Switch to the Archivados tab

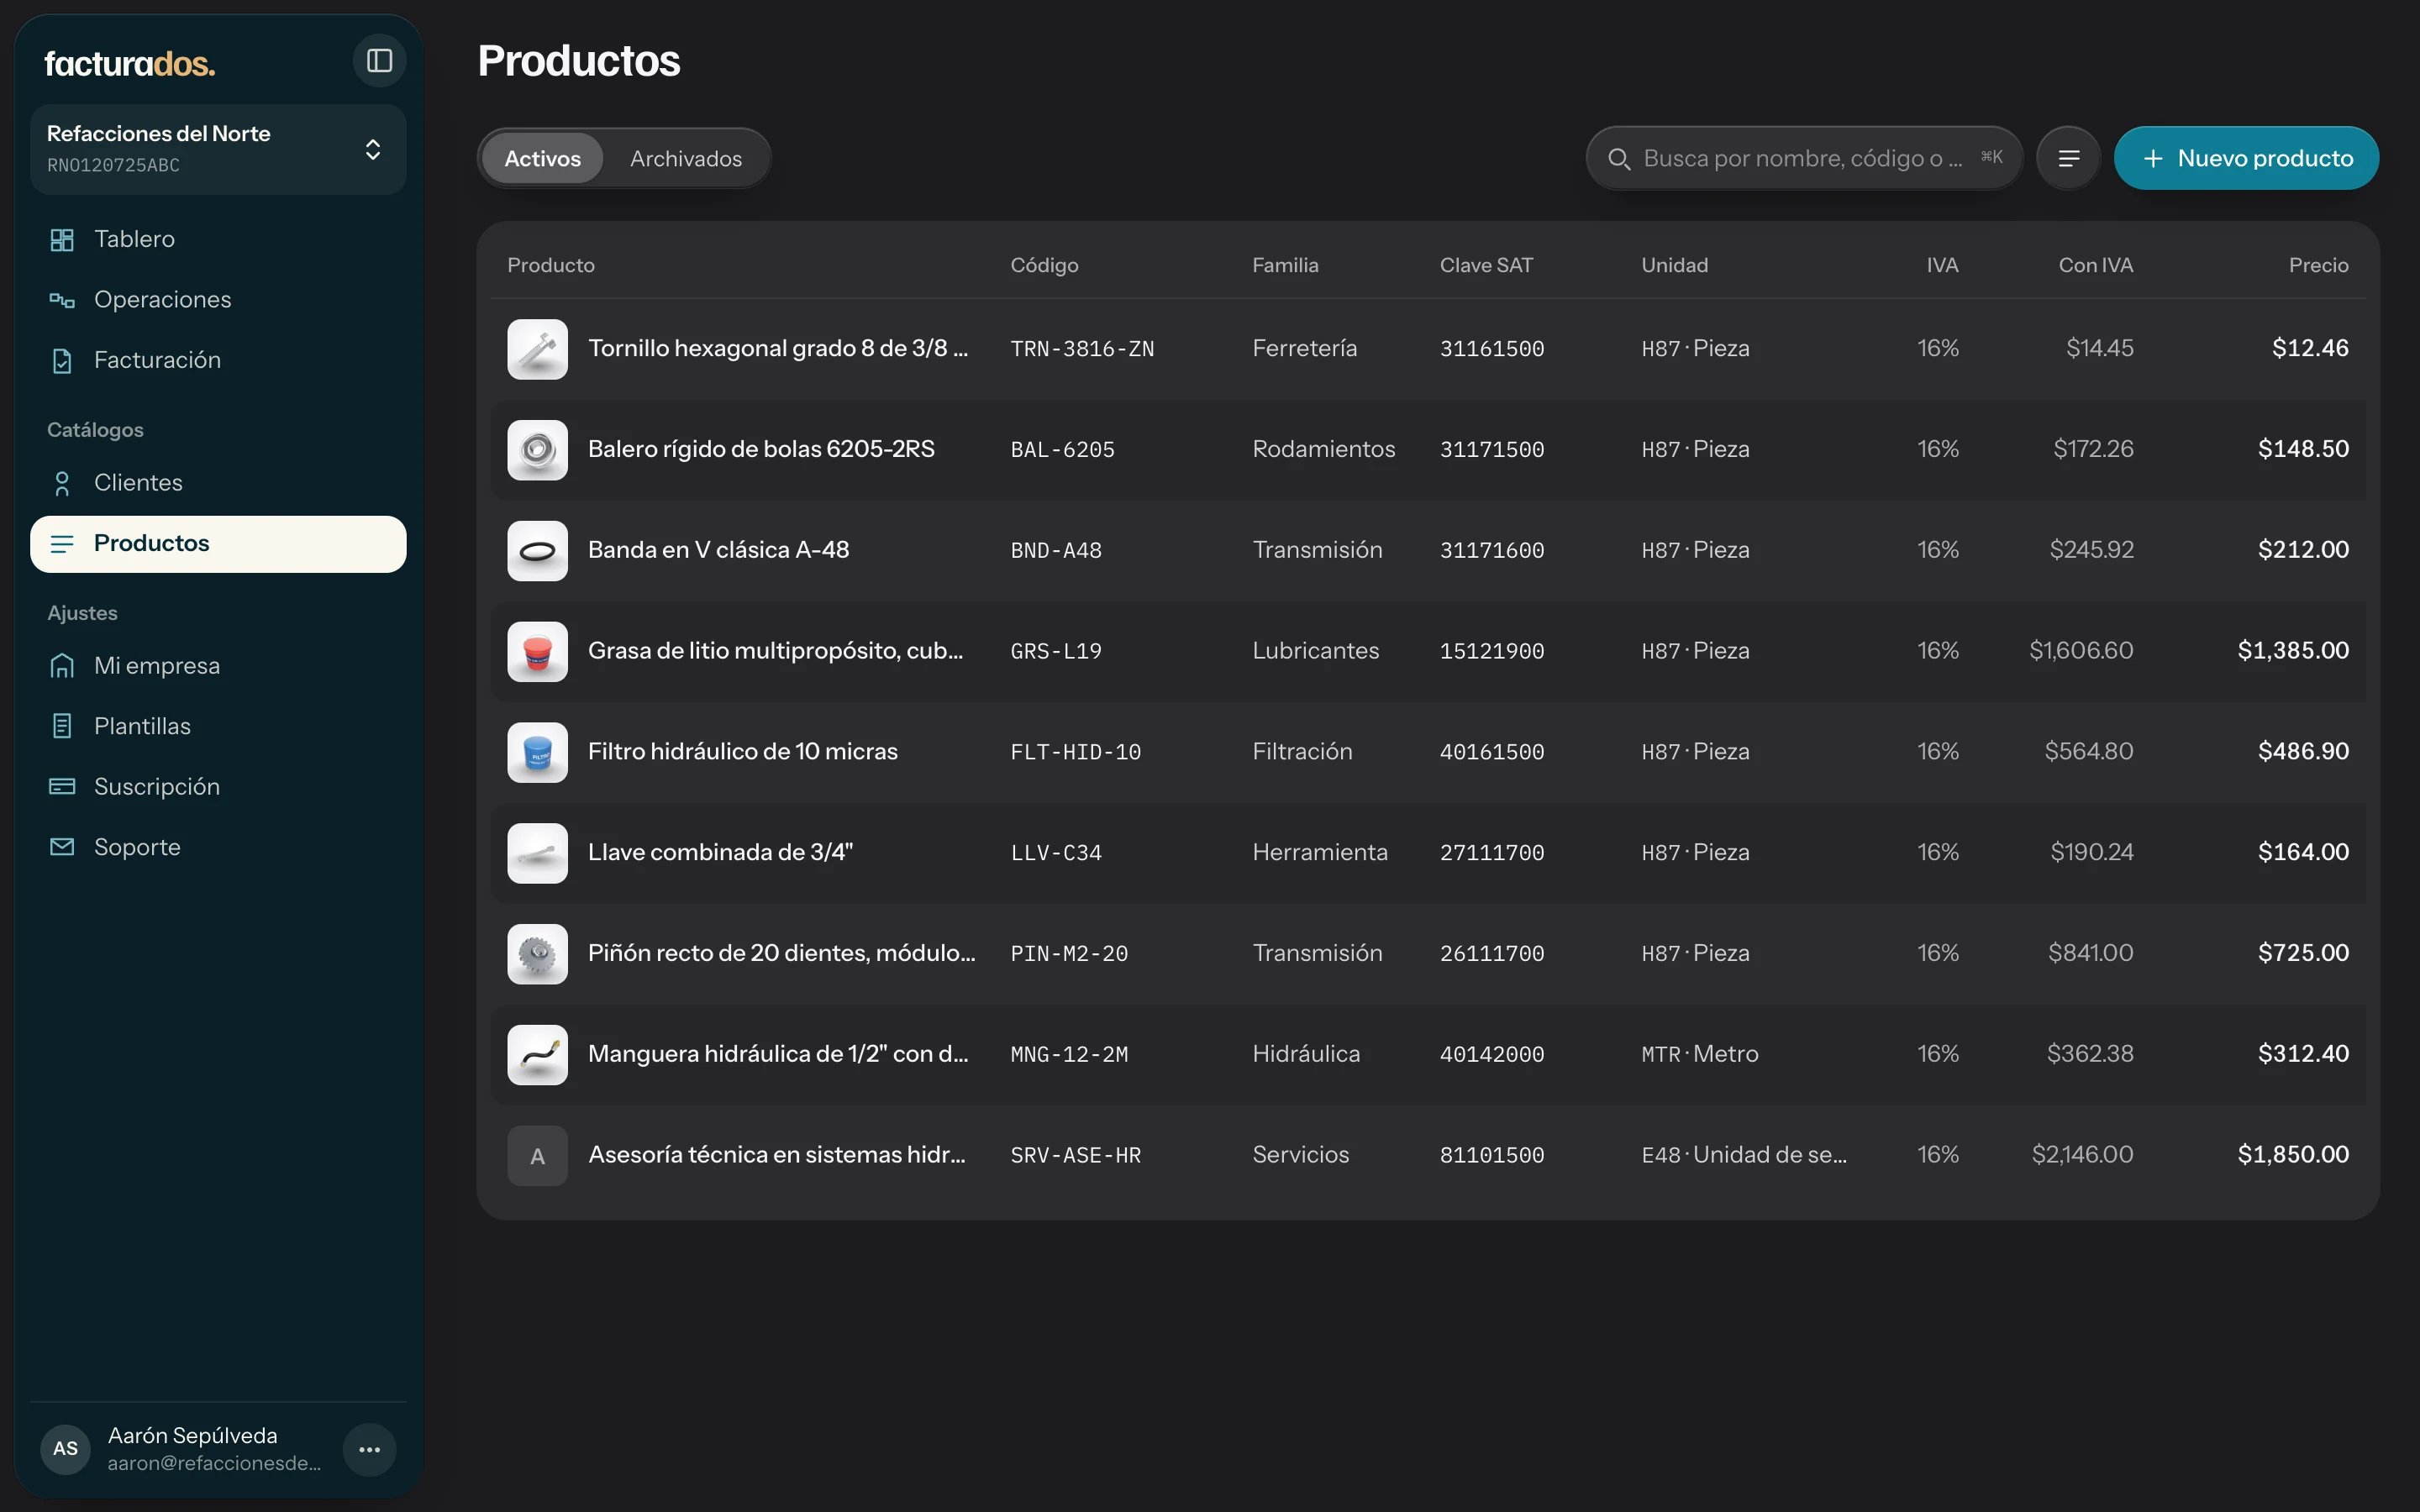[x=686, y=158]
